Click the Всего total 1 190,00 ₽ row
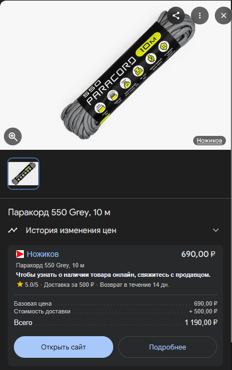 click(115, 322)
